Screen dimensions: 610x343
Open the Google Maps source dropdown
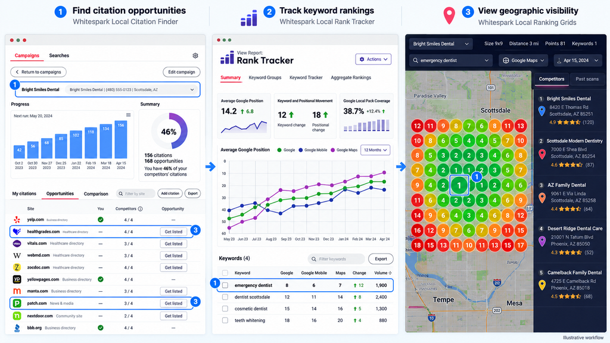pos(524,61)
